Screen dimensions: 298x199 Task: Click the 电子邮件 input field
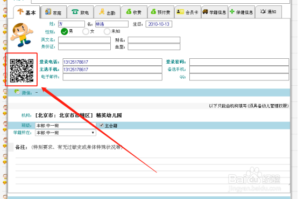click(112, 77)
